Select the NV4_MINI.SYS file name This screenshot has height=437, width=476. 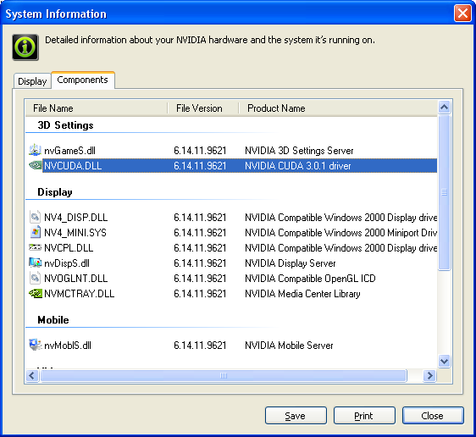(x=75, y=233)
